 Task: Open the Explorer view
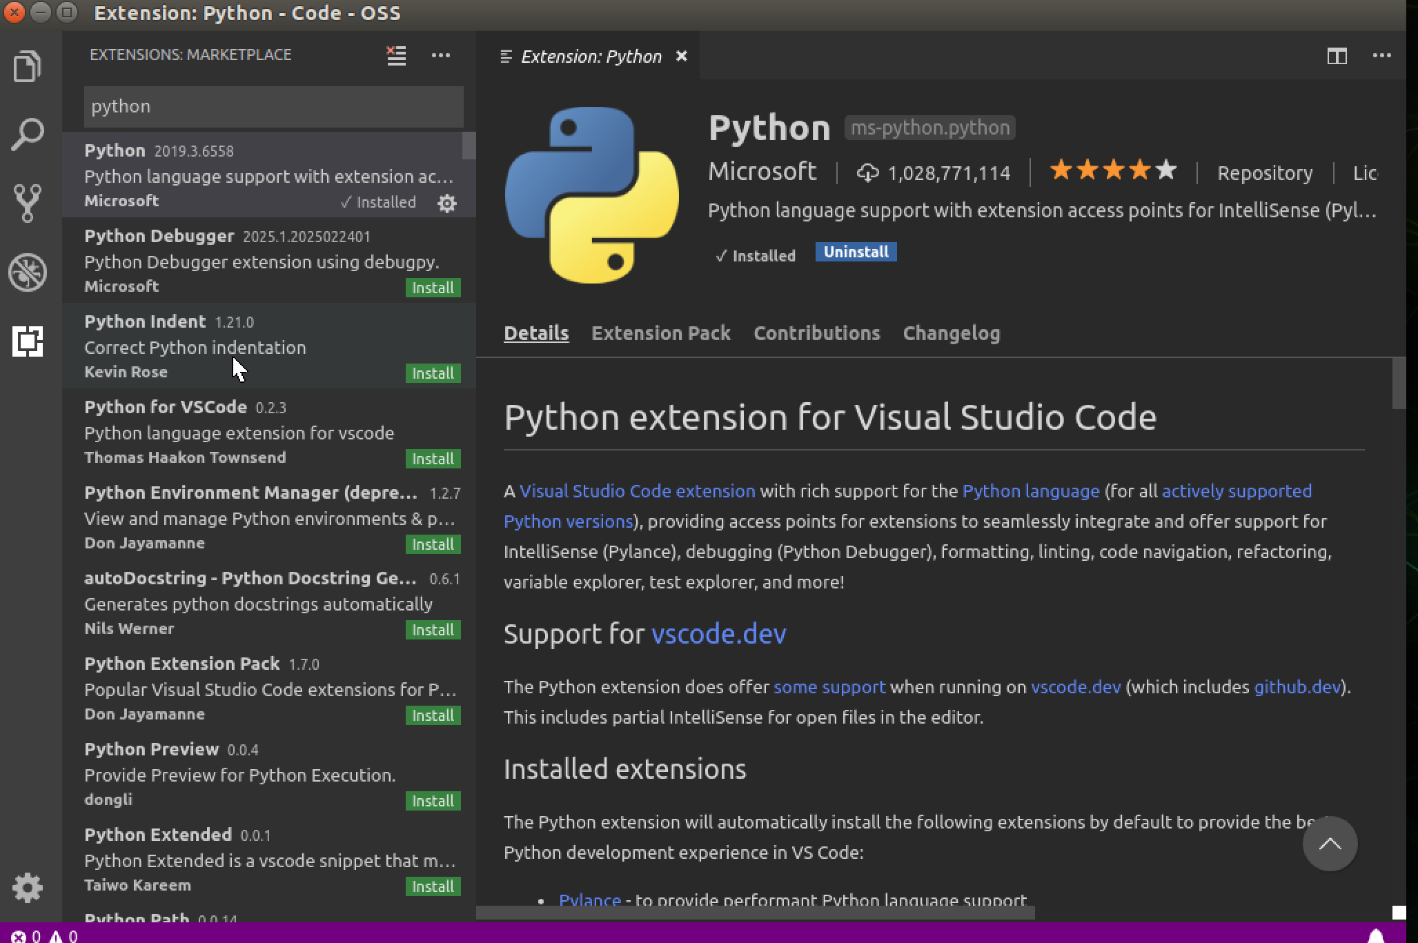(x=28, y=66)
